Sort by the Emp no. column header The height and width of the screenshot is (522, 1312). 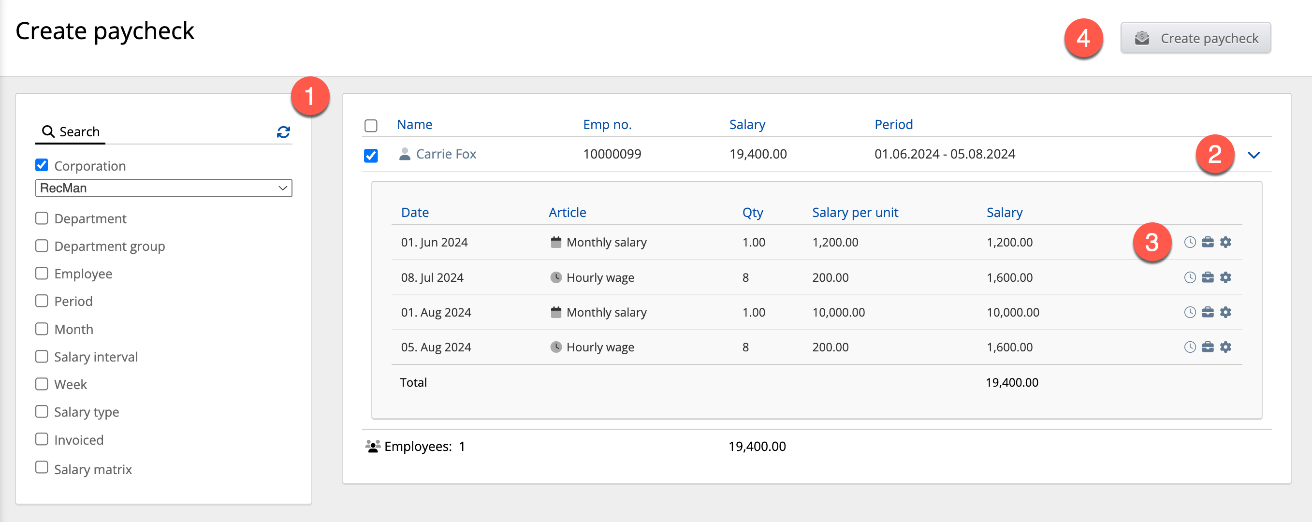click(x=607, y=125)
